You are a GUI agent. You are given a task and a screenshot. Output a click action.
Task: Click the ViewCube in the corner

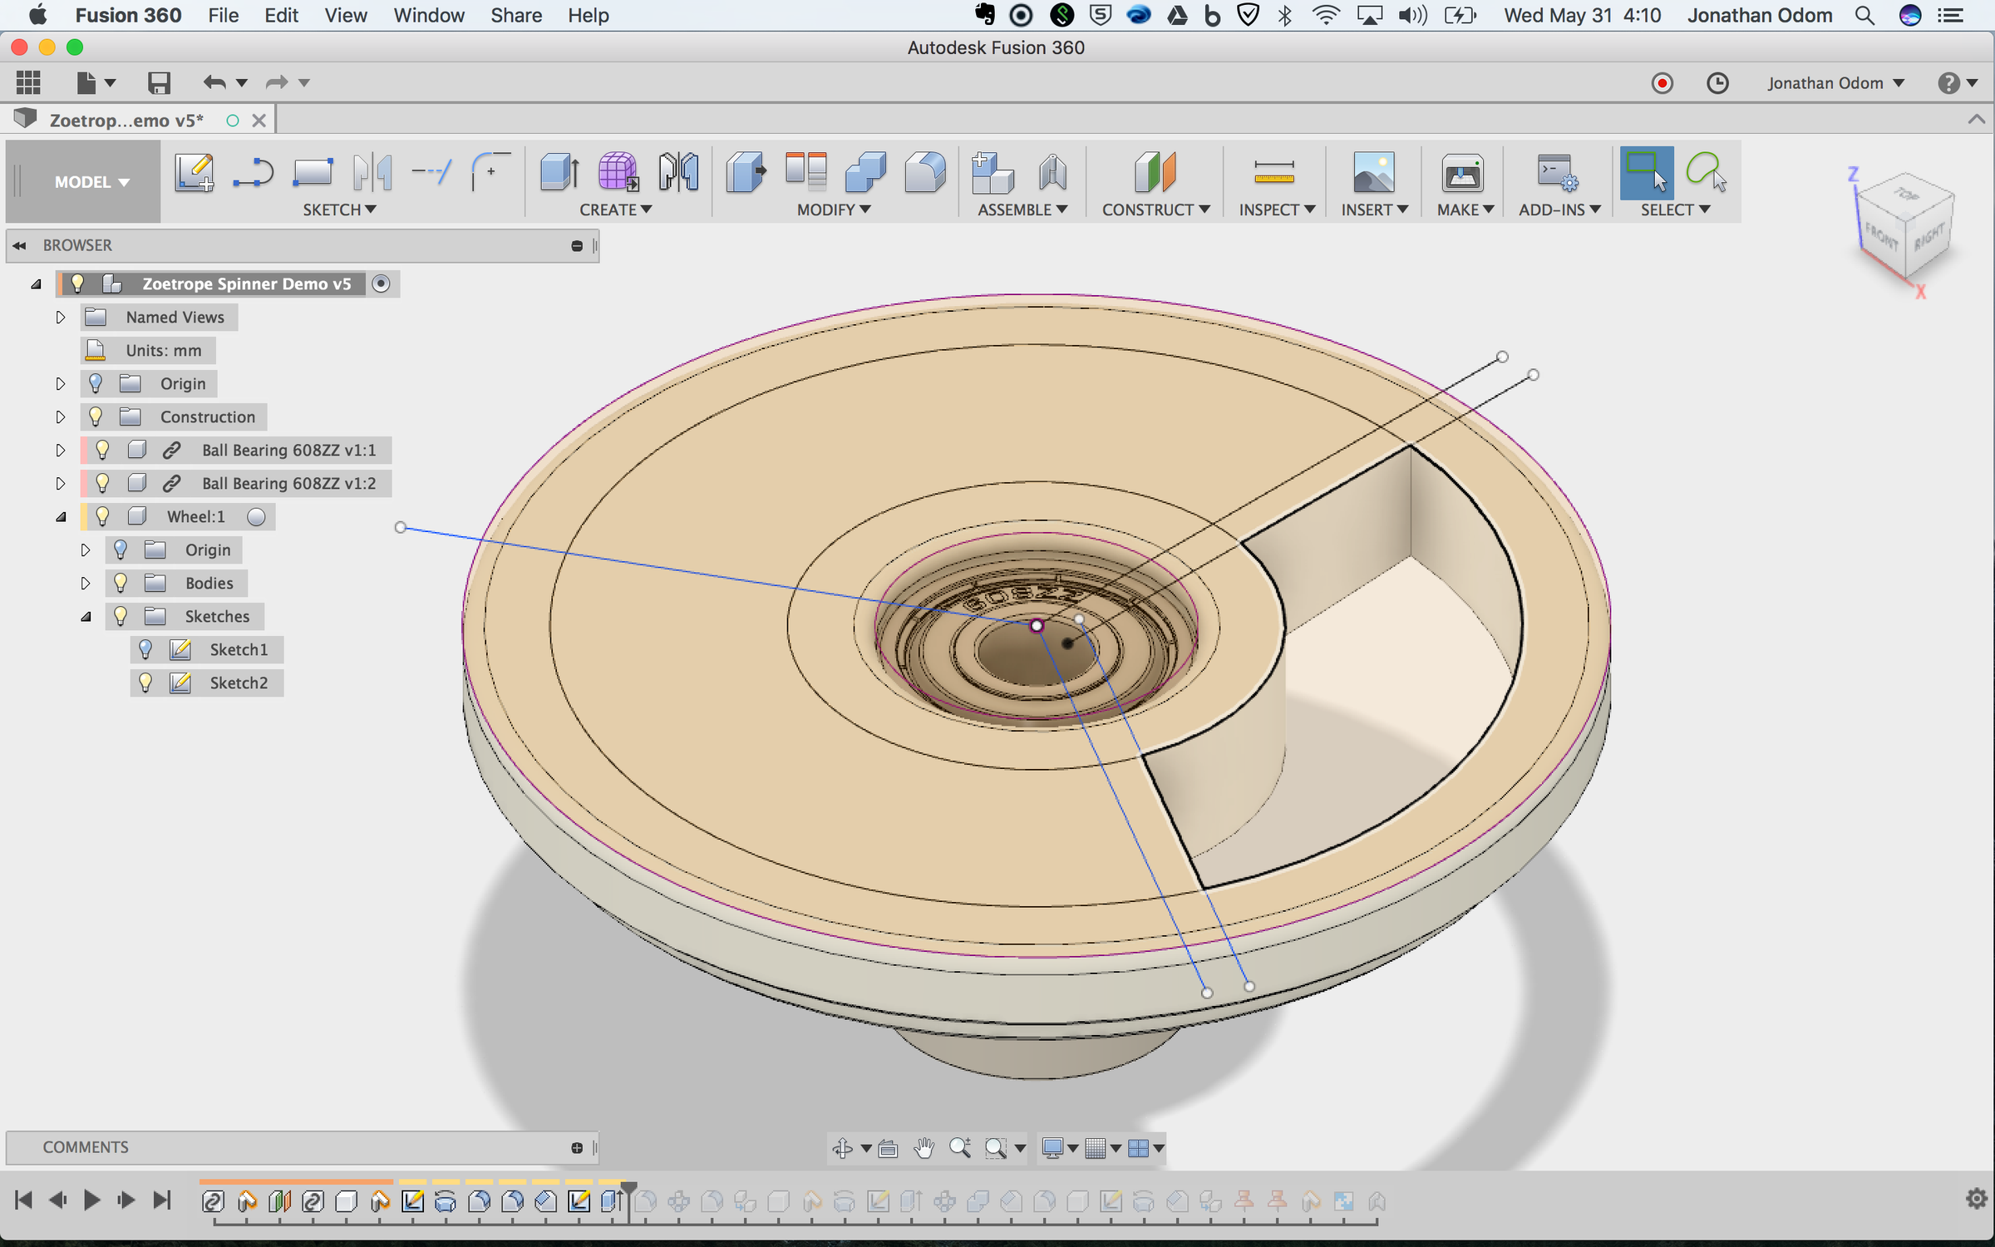1904,226
